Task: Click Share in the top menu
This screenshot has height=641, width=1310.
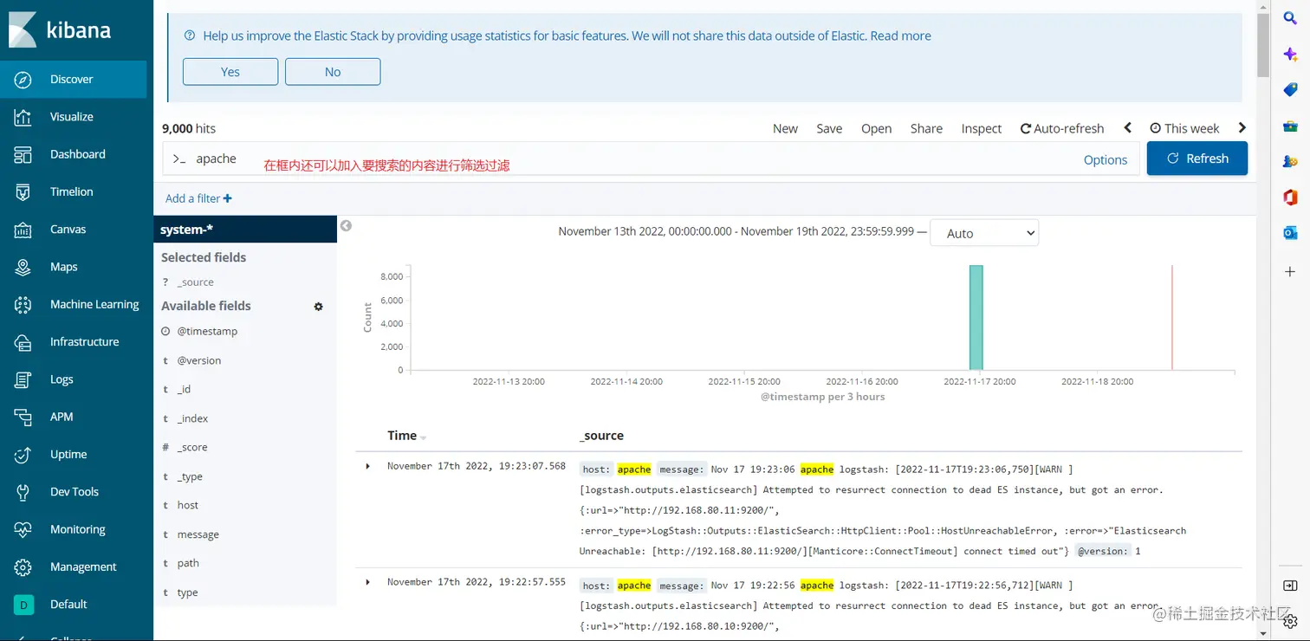Action: tap(926, 128)
